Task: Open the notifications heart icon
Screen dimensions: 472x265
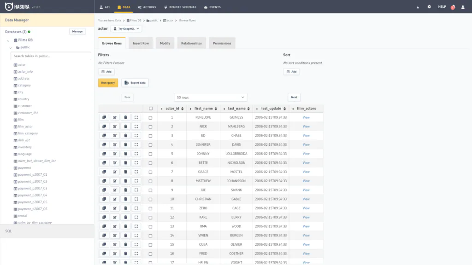Action: (x=453, y=7)
